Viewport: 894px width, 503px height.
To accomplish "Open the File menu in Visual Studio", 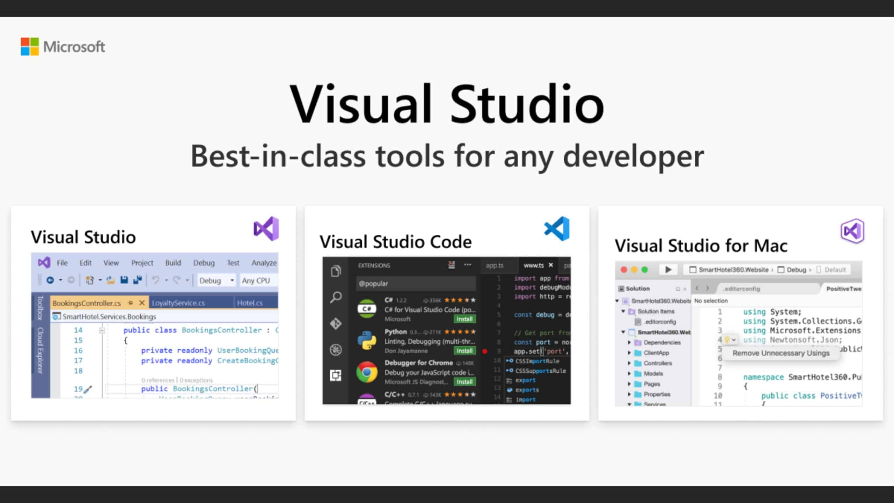I will [62, 263].
